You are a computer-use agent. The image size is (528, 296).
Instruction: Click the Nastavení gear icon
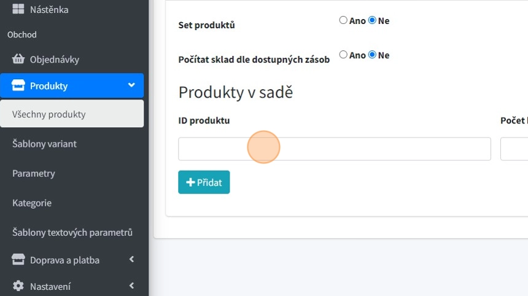pos(18,286)
